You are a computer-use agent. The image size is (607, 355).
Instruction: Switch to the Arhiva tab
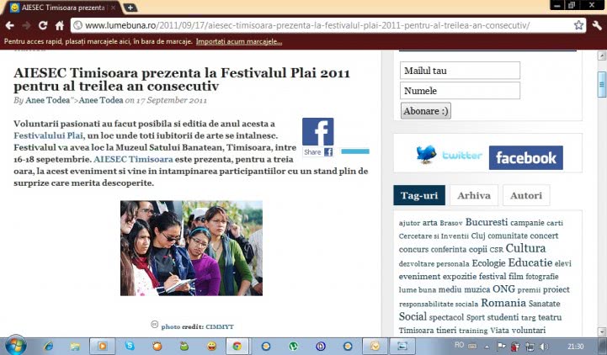click(474, 195)
